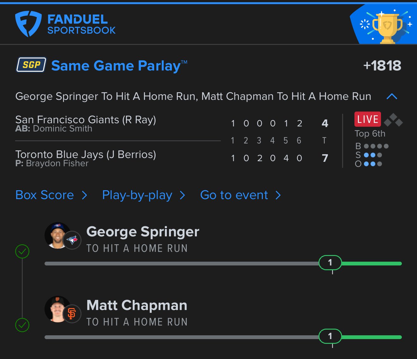The image size is (417, 359).
Task: Click the +1818 parlay odds
Action: coord(382,66)
